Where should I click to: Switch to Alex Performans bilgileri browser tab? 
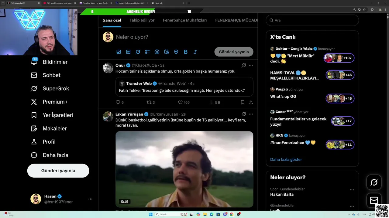[132, 3]
